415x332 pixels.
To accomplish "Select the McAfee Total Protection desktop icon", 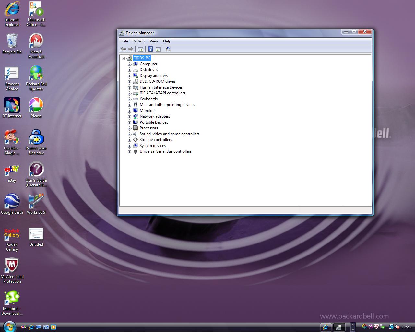I will tap(12, 271).
